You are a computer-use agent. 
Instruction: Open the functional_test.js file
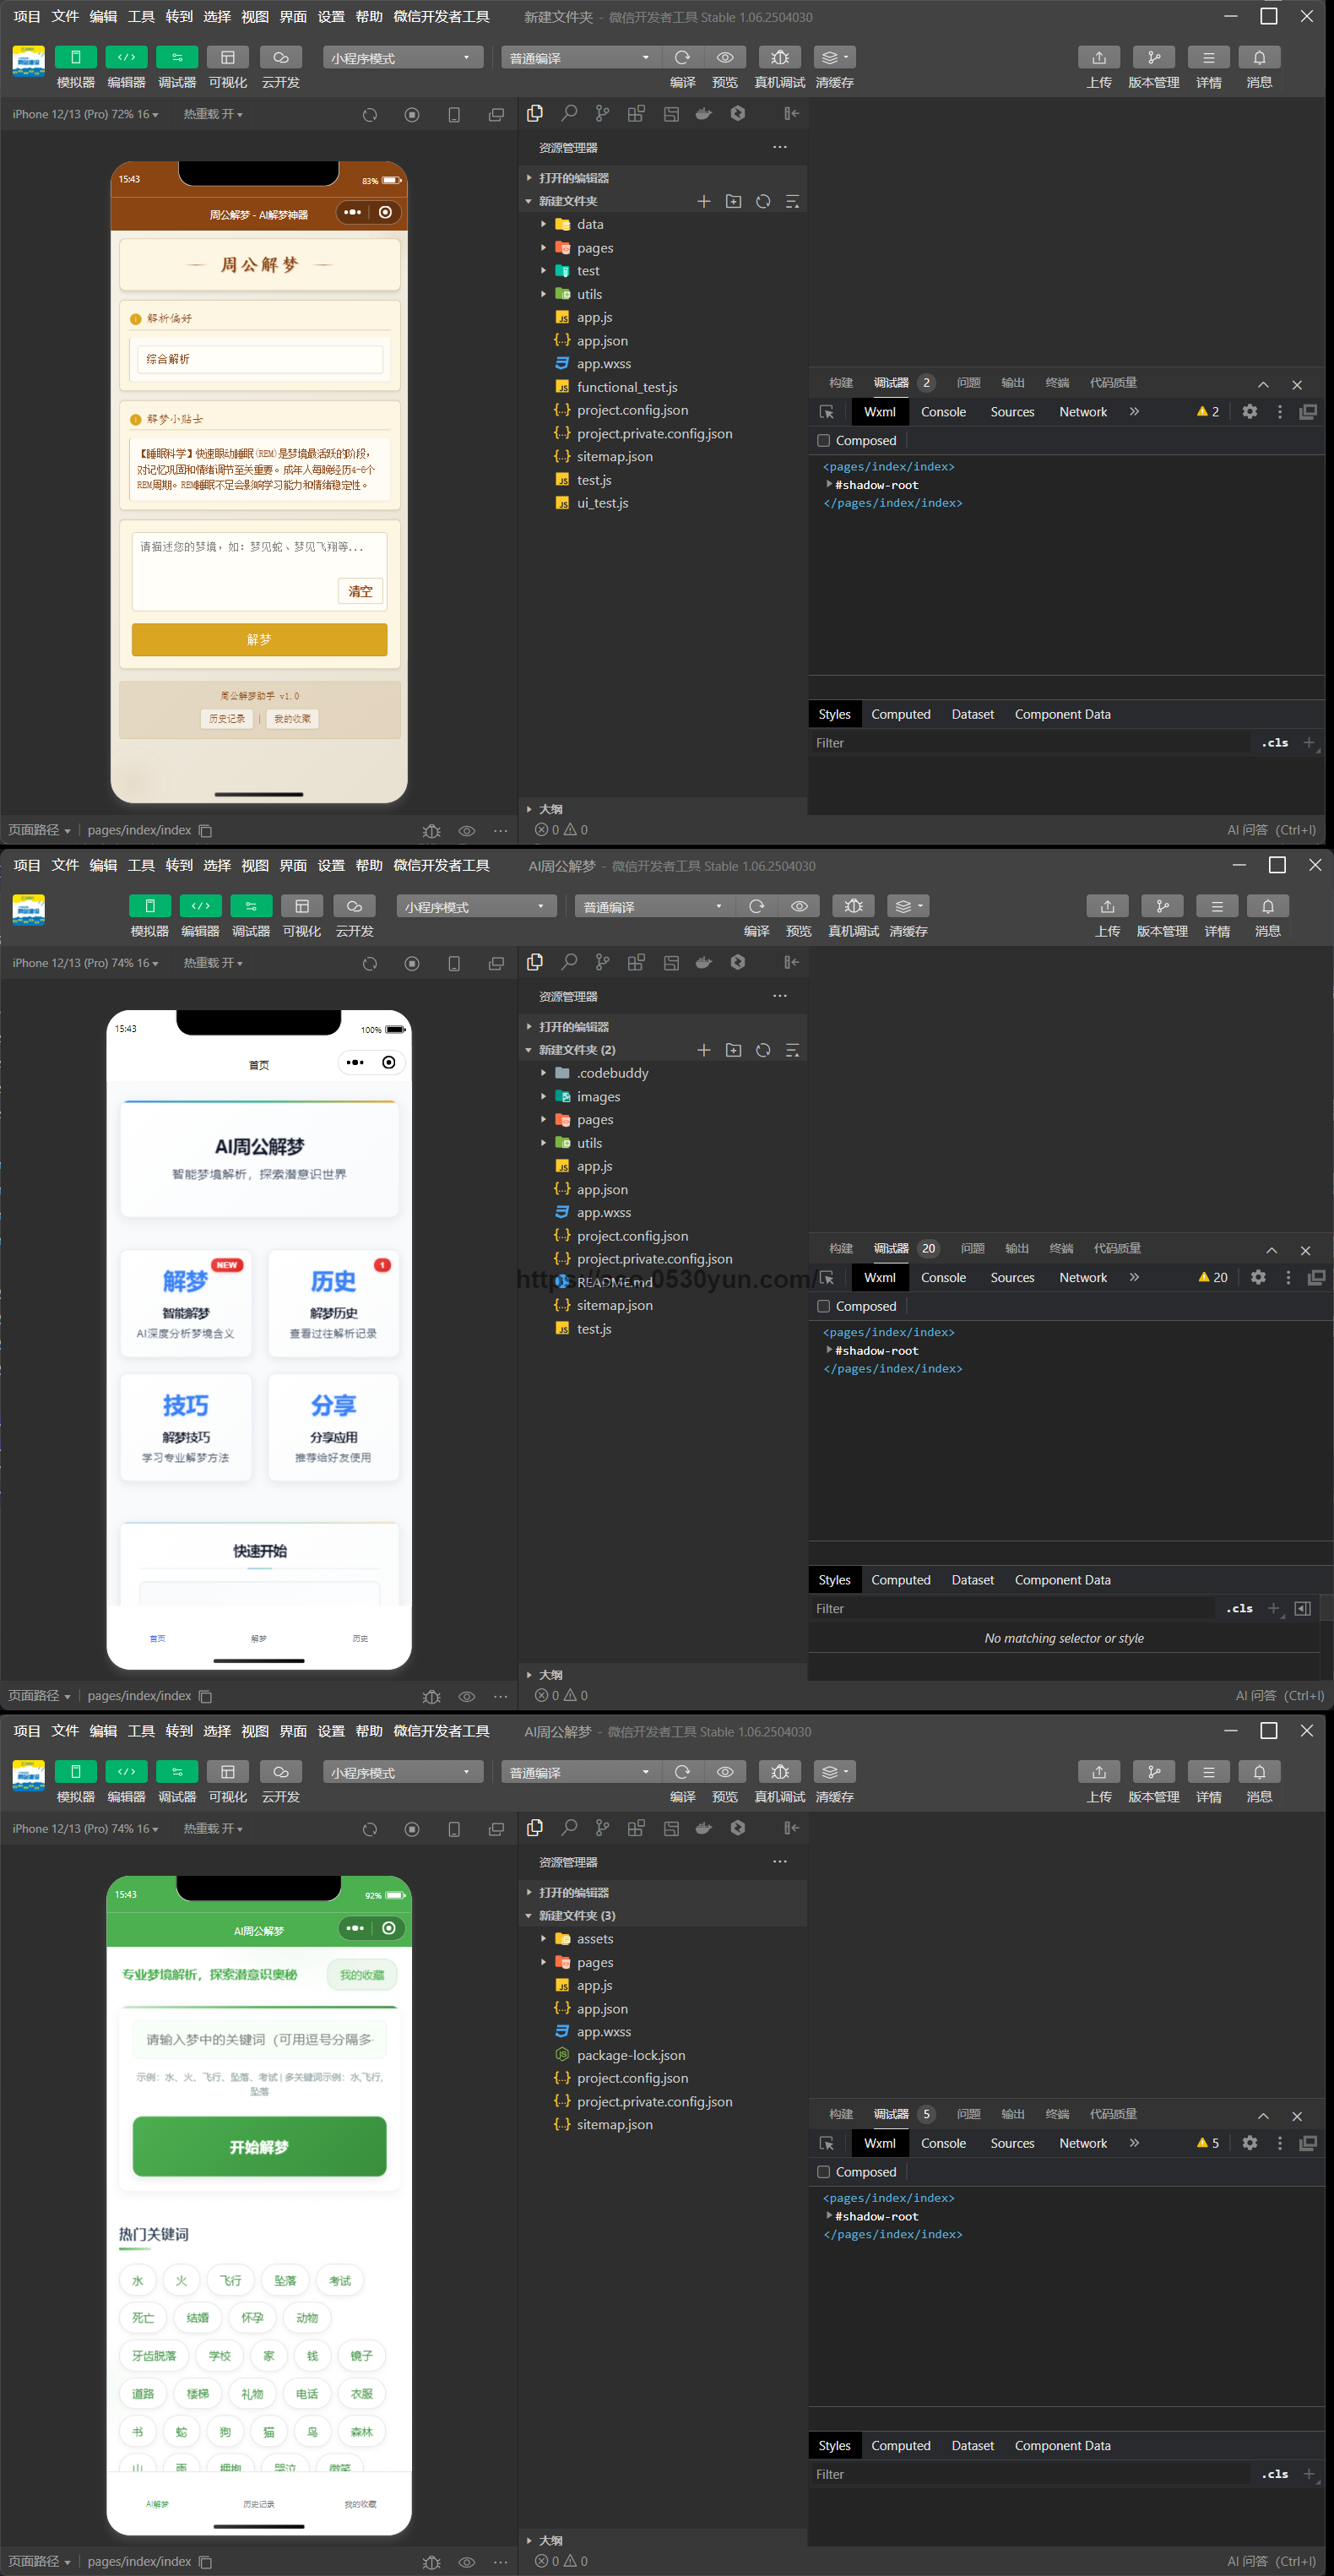pos(626,387)
